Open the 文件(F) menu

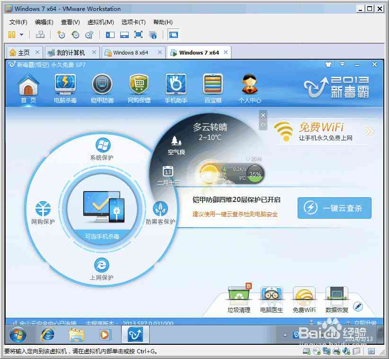tap(18, 22)
